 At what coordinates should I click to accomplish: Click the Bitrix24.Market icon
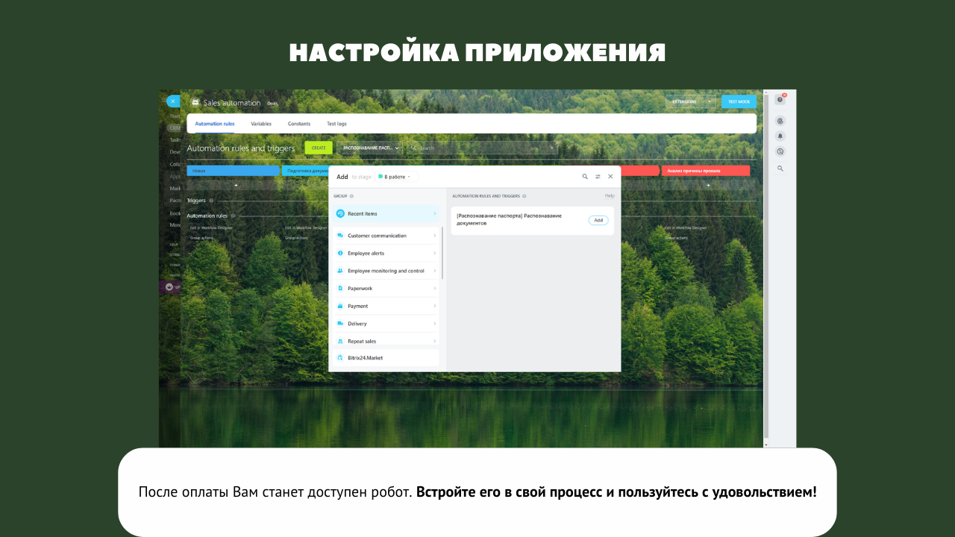click(x=340, y=358)
